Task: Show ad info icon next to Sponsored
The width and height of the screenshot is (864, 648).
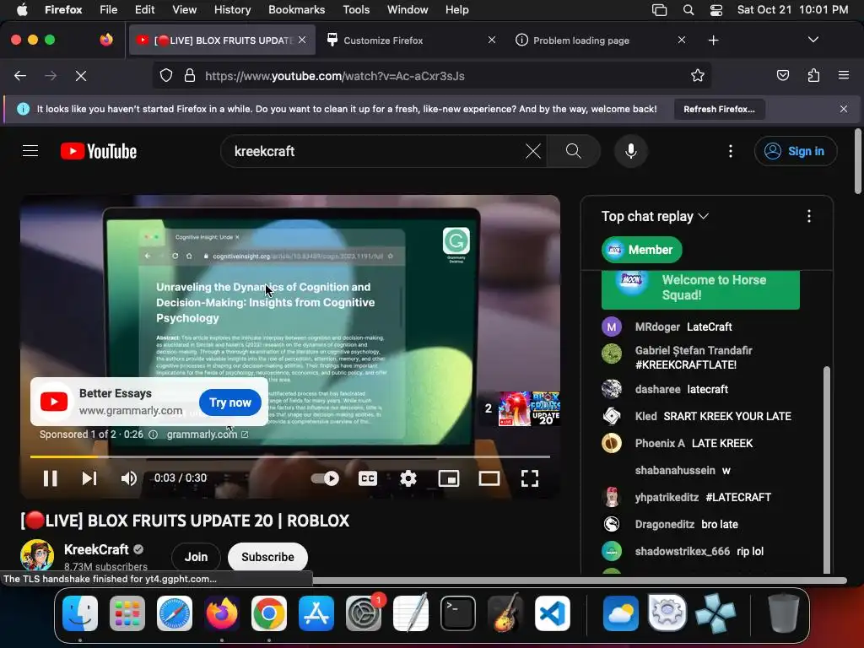Action: pos(154,435)
